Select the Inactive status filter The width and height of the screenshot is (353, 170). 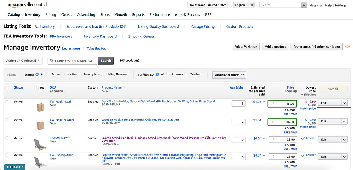(63, 74)
